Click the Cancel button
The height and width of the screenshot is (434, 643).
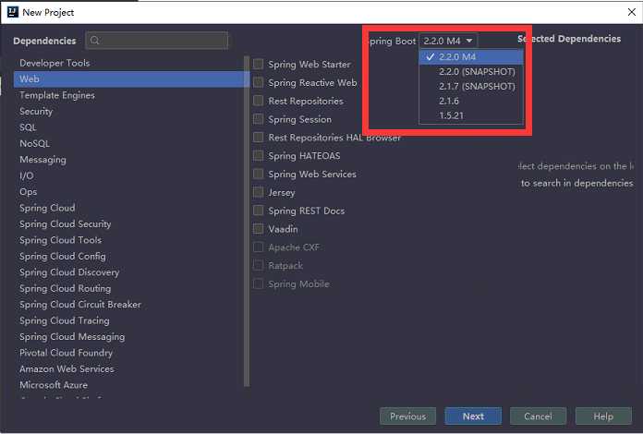click(538, 416)
